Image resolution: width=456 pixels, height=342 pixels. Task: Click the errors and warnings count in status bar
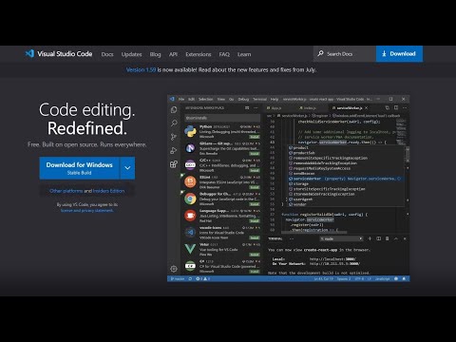click(x=203, y=278)
